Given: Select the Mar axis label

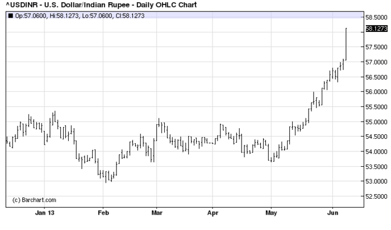Looking at the screenshot, I should pyautogui.click(x=157, y=213).
